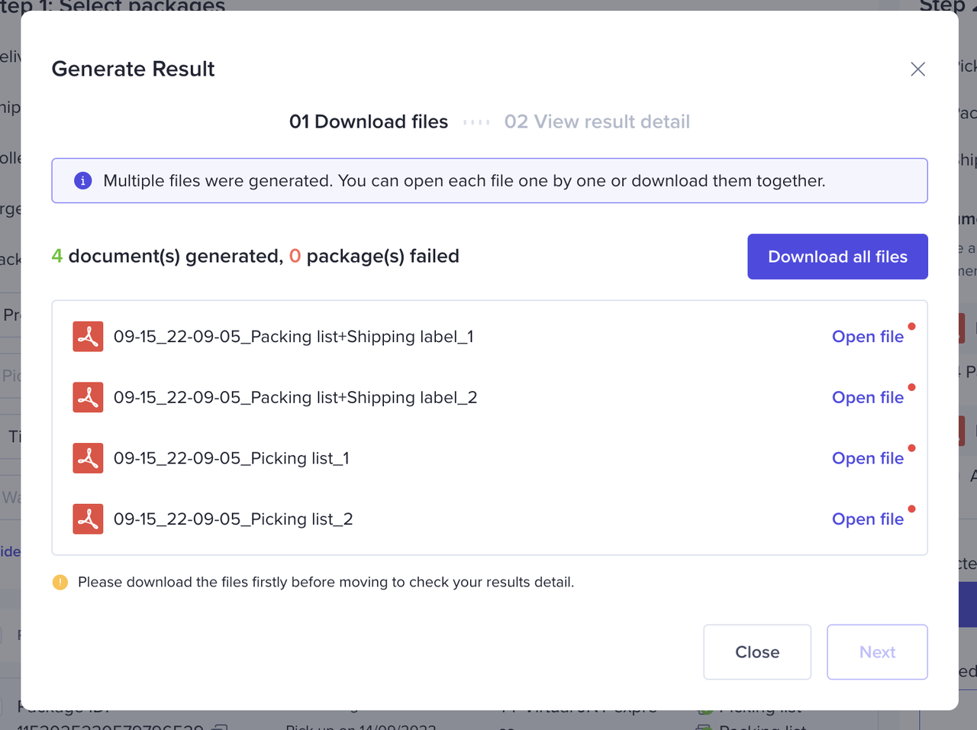The height and width of the screenshot is (730, 977).
Task: Click PDF icon for Packing list+Shipping label_2
Action: click(88, 398)
